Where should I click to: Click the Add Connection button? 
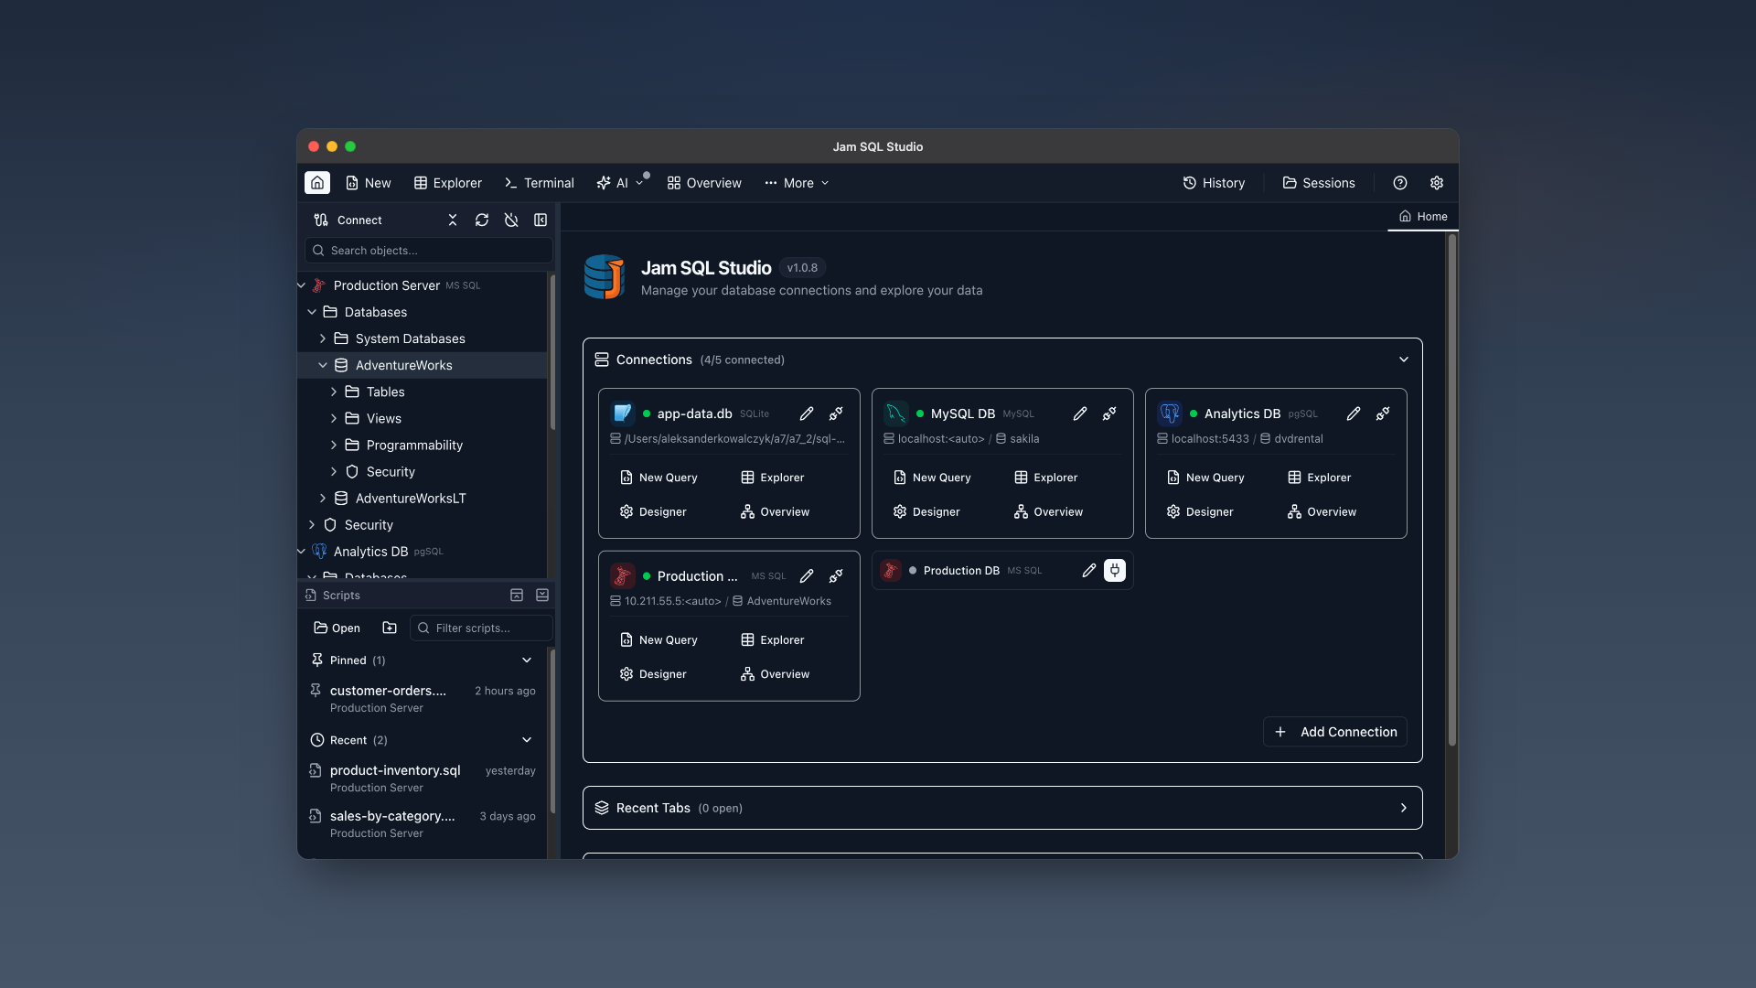1334,731
